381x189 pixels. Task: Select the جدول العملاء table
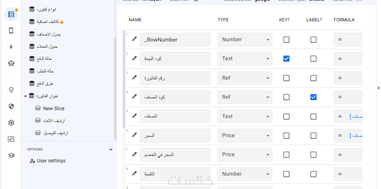pyautogui.click(x=47, y=46)
